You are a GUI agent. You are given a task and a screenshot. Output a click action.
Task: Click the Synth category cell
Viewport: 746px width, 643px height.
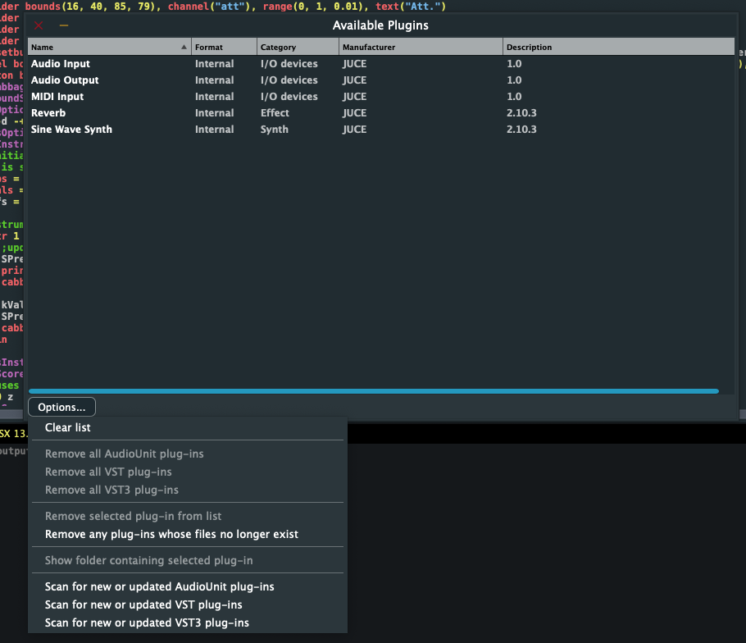(x=274, y=130)
